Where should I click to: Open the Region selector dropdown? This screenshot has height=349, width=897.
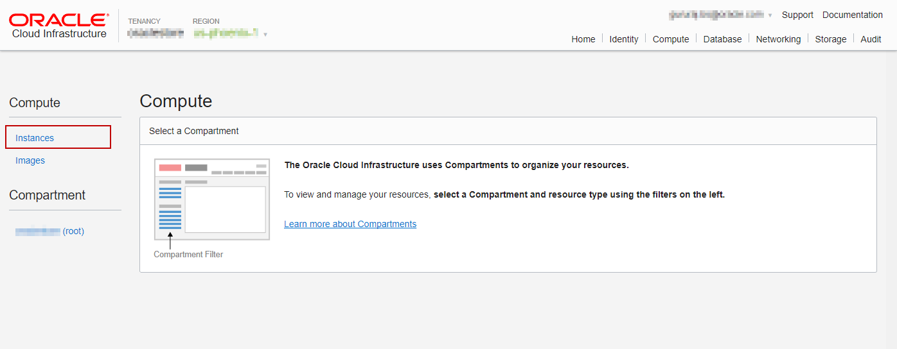tap(230, 33)
